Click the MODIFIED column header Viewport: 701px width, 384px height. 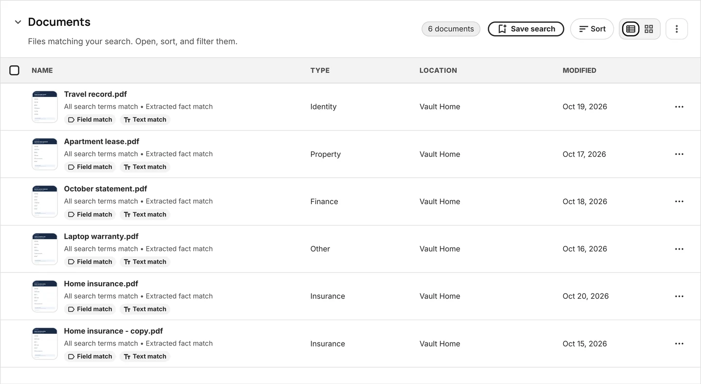click(579, 70)
